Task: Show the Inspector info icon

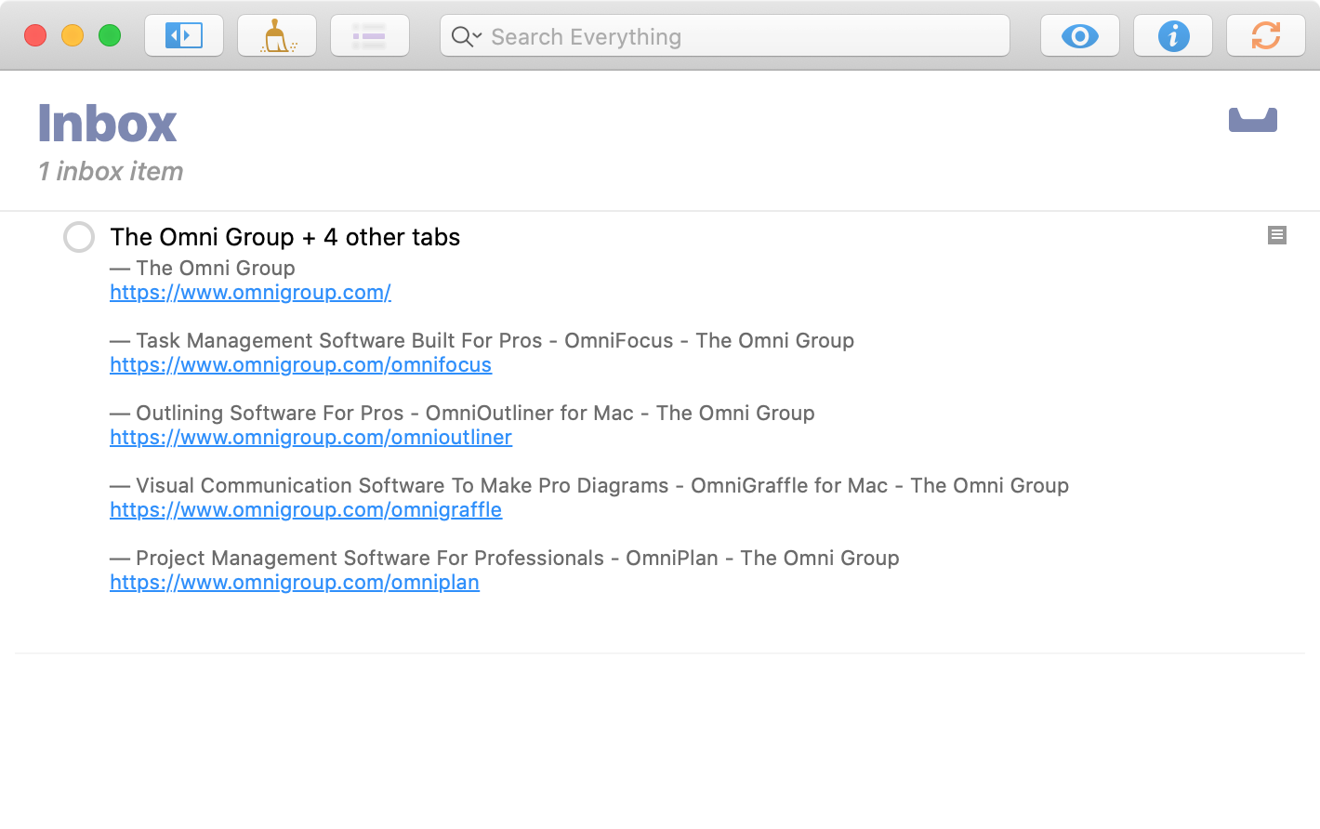Action: point(1173,36)
